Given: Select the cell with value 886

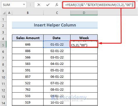Looking at the screenshot, I should click(x=28, y=51).
